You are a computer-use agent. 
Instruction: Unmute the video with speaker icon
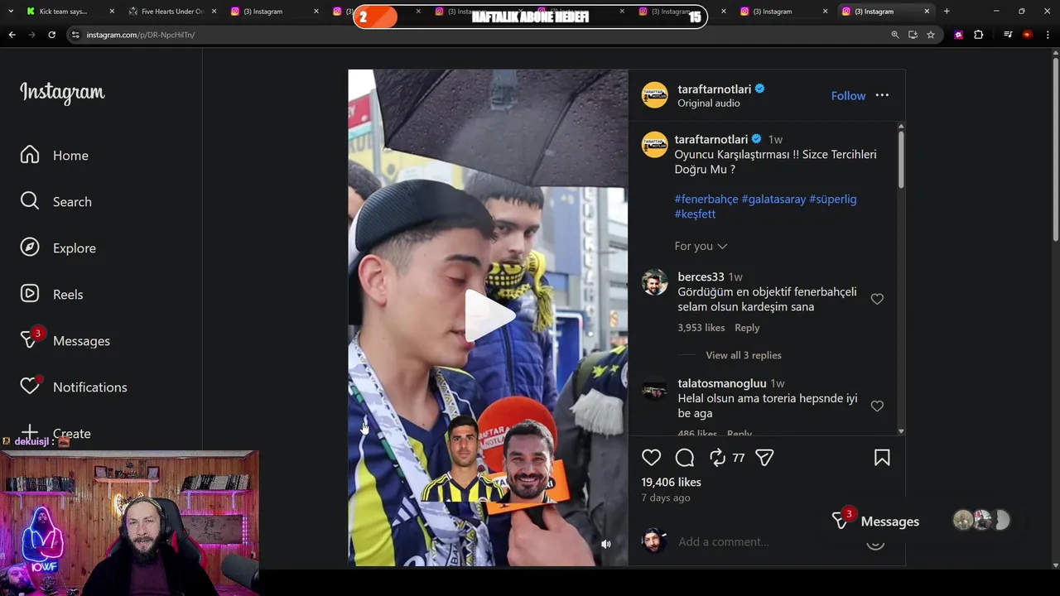pos(606,544)
